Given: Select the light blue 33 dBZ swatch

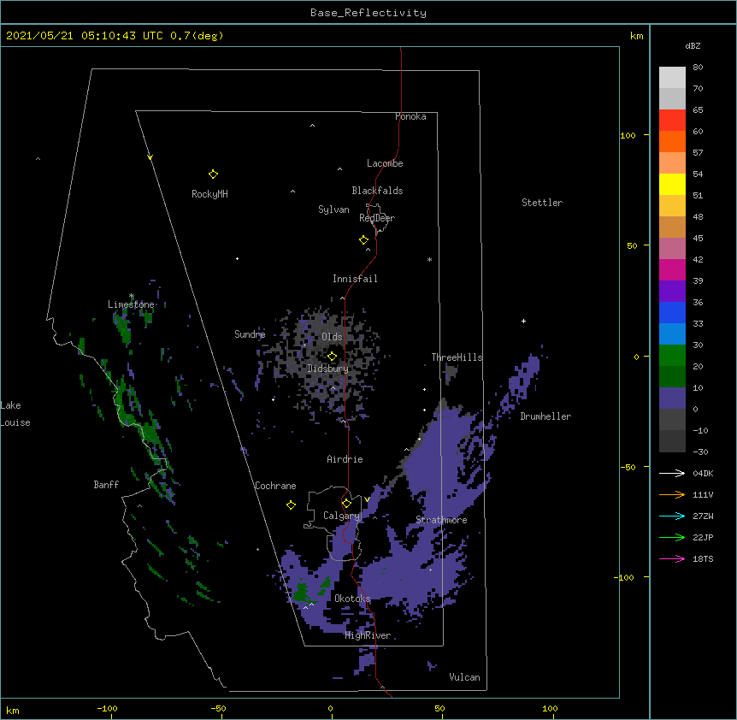Looking at the screenshot, I should coord(672,333).
